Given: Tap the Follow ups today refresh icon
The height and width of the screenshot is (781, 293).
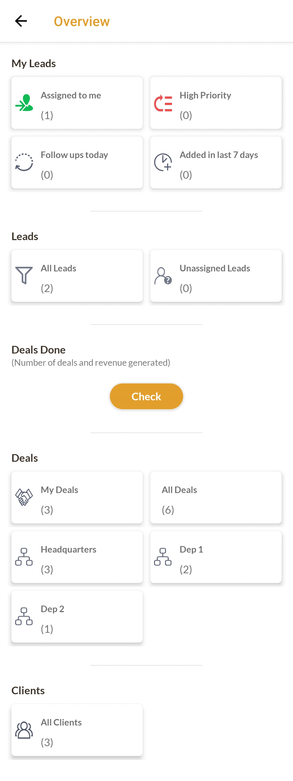Looking at the screenshot, I should (24, 162).
